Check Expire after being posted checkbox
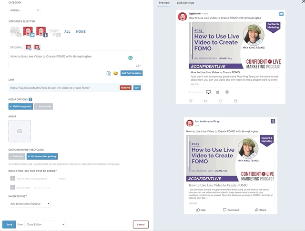The image size is (305, 231). click(12, 178)
